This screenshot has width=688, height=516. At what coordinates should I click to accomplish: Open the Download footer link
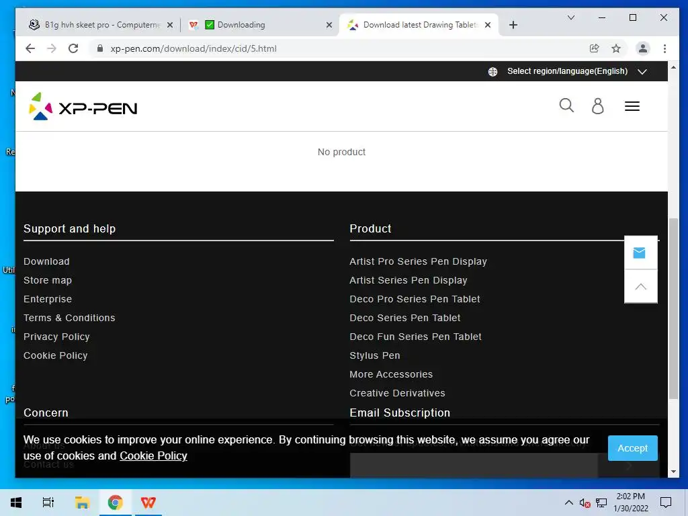tap(46, 261)
